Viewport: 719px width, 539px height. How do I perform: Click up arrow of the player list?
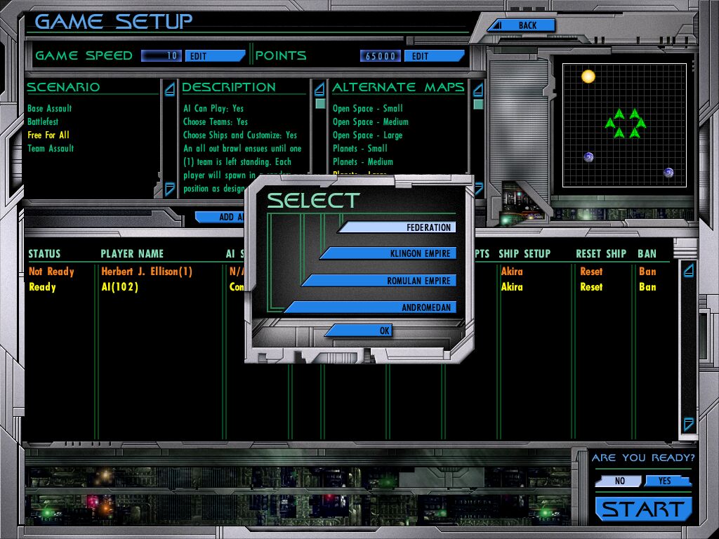coord(689,270)
